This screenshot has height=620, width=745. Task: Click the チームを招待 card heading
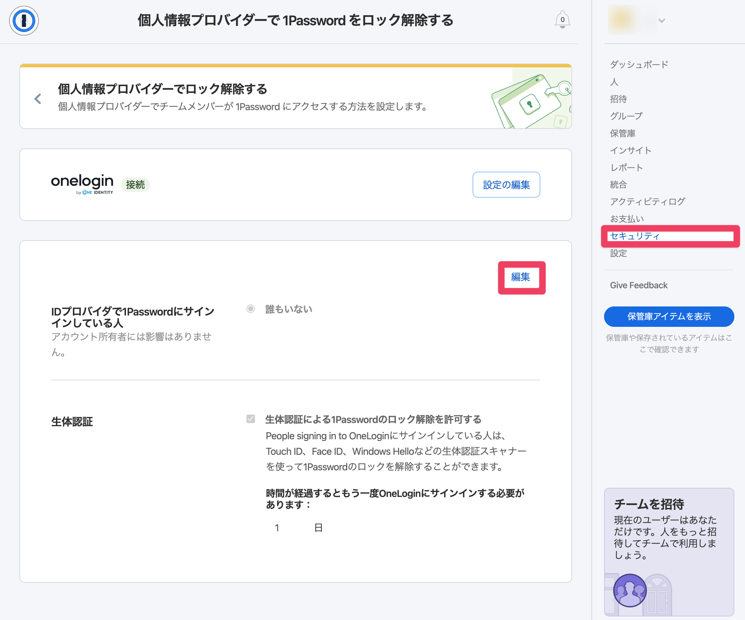pos(649,504)
